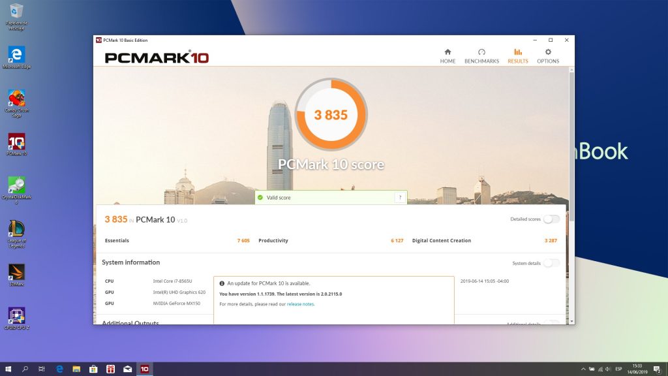Toggle the Additional details switch
Screen dimensions: 668x376
551,323
